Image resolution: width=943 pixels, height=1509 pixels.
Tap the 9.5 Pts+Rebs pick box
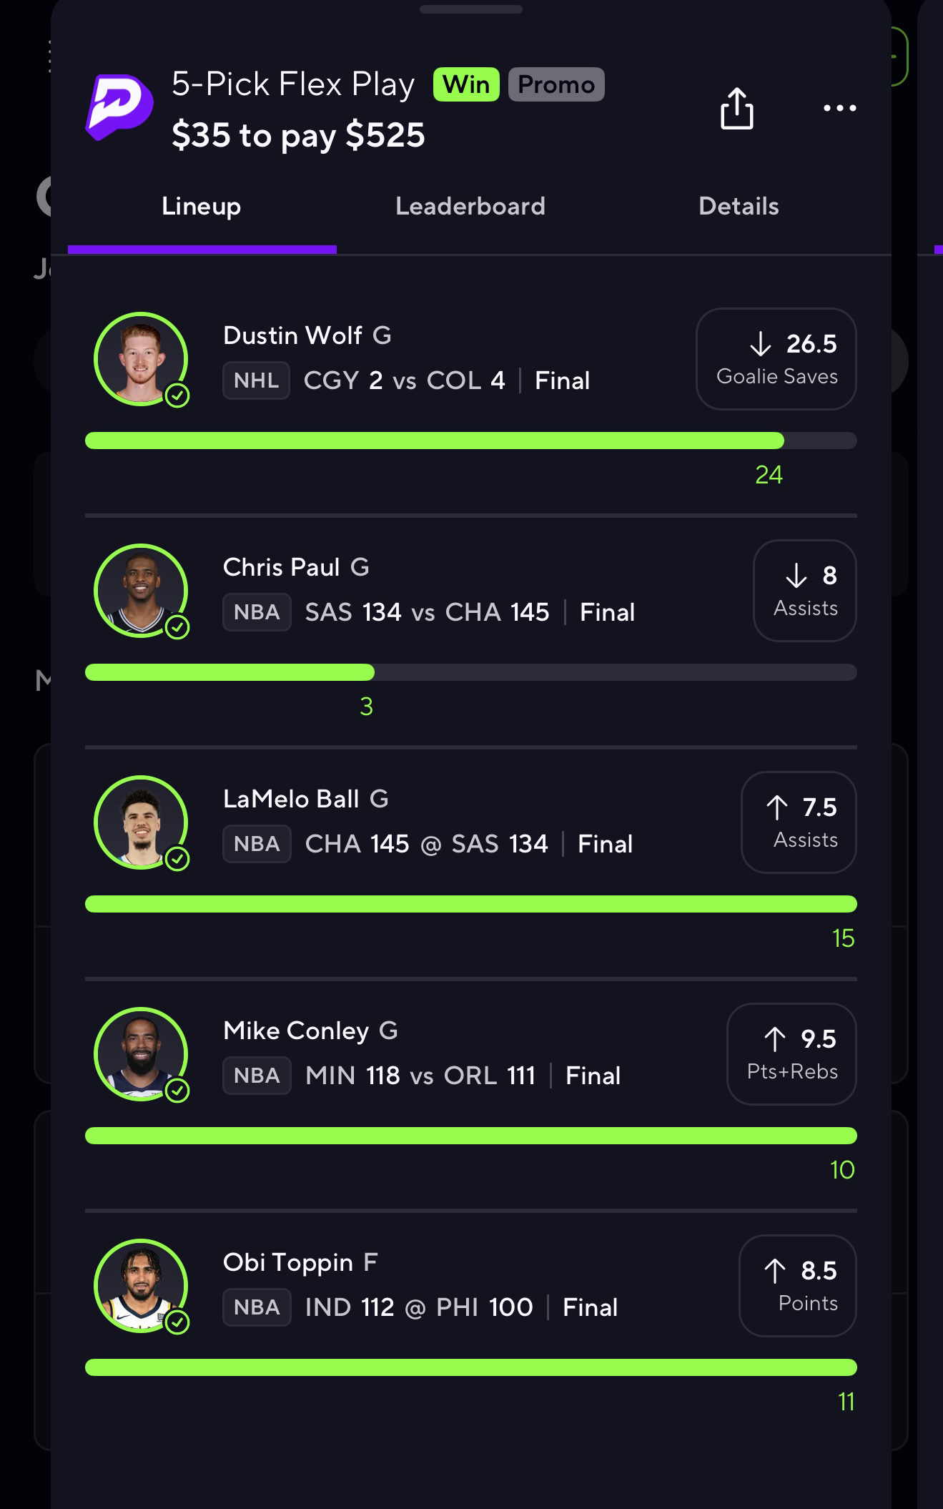(x=791, y=1054)
